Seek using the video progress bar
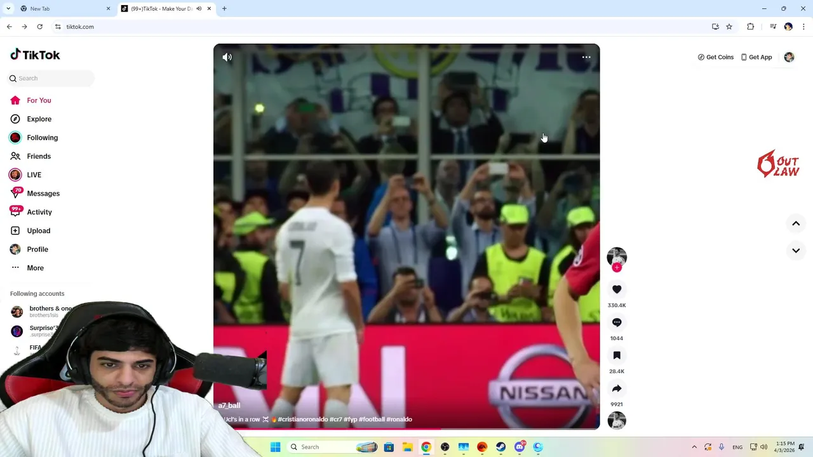The image size is (813, 457). click(x=406, y=429)
